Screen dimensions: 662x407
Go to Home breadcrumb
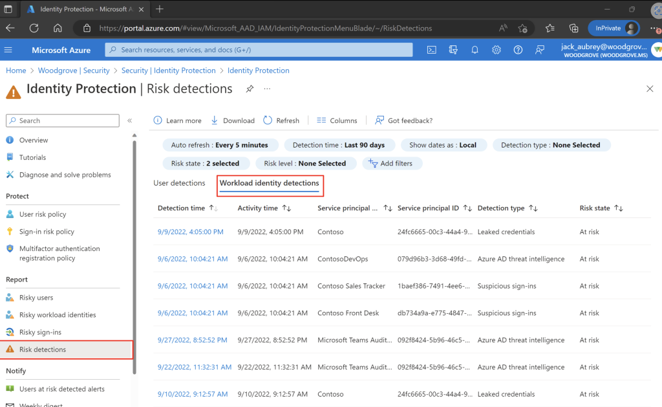tap(16, 71)
